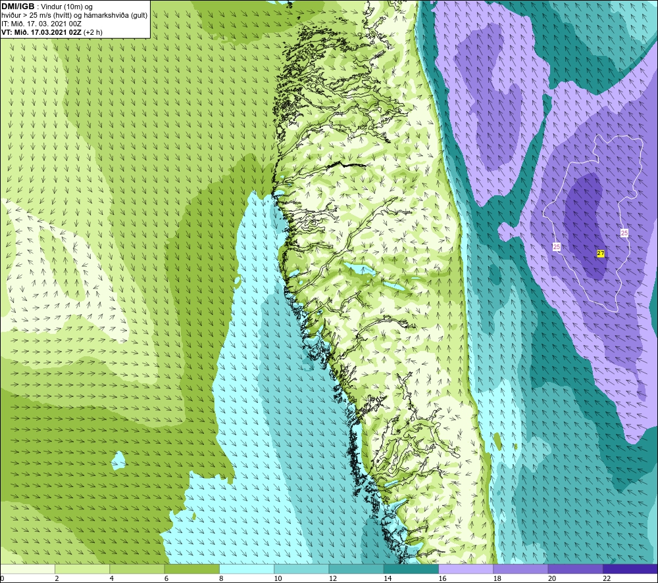Click the yellow 27 maximum gust label
The image size is (658, 583).
(601, 254)
